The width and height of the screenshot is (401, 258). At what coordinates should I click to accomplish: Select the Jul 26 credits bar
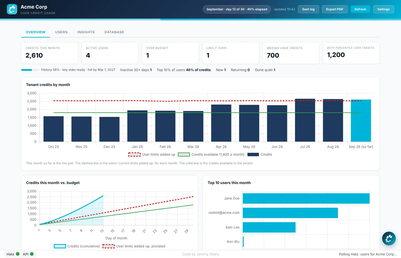(305, 120)
